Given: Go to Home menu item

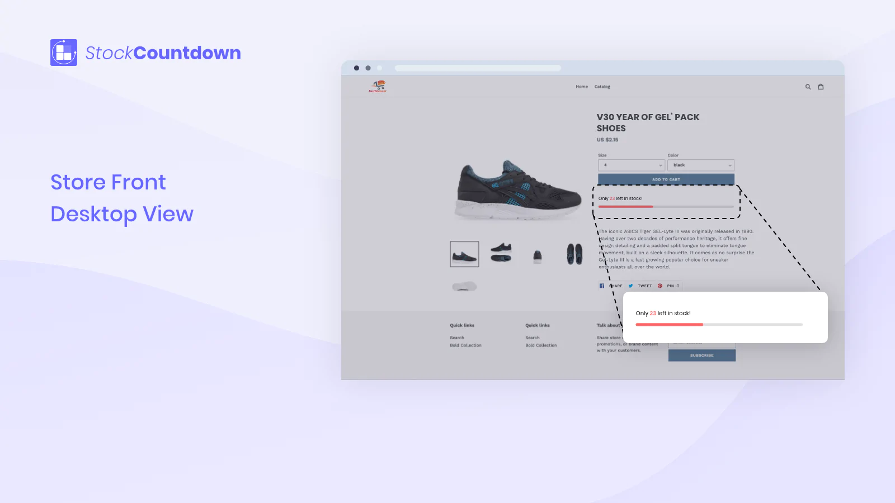Looking at the screenshot, I should click(582, 87).
